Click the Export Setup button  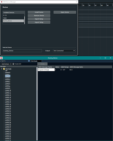39,19
